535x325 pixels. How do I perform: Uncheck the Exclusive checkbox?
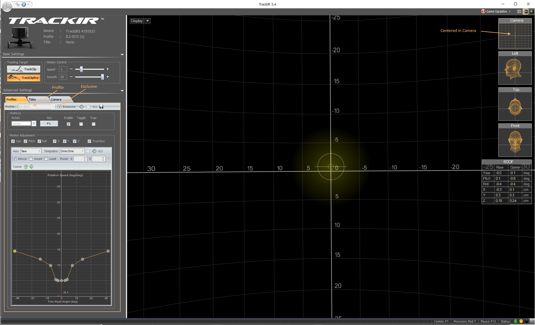(x=60, y=107)
